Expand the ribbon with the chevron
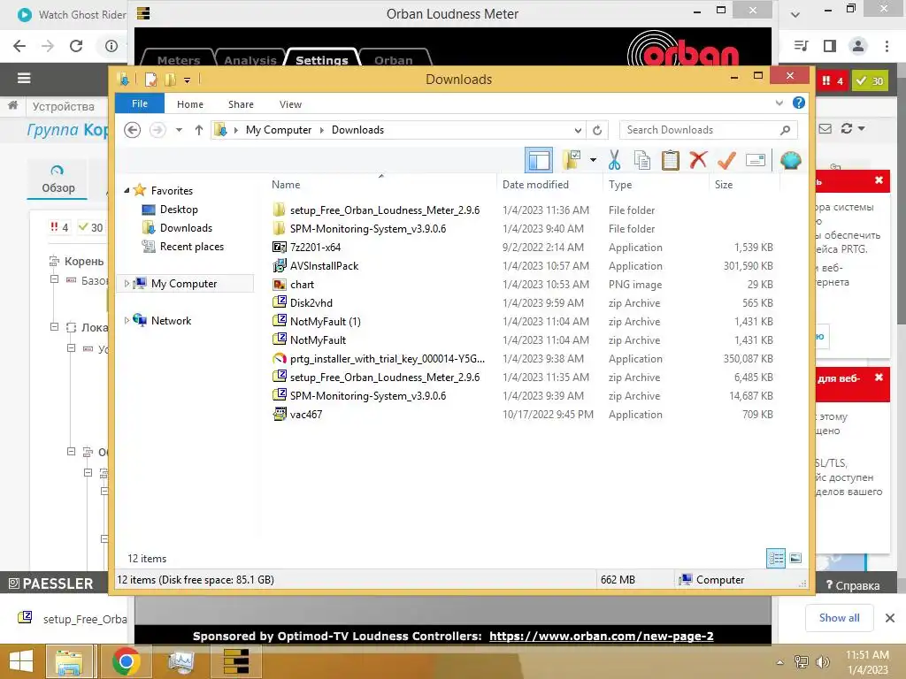 point(779,103)
